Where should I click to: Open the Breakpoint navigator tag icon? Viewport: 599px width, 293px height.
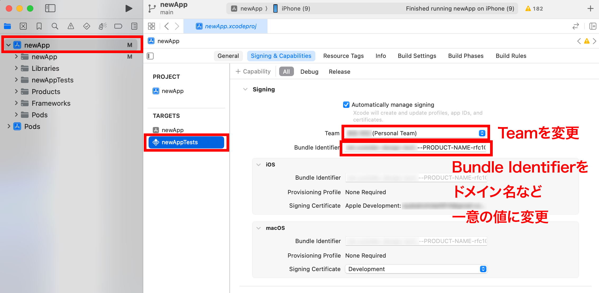(x=118, y=26)
